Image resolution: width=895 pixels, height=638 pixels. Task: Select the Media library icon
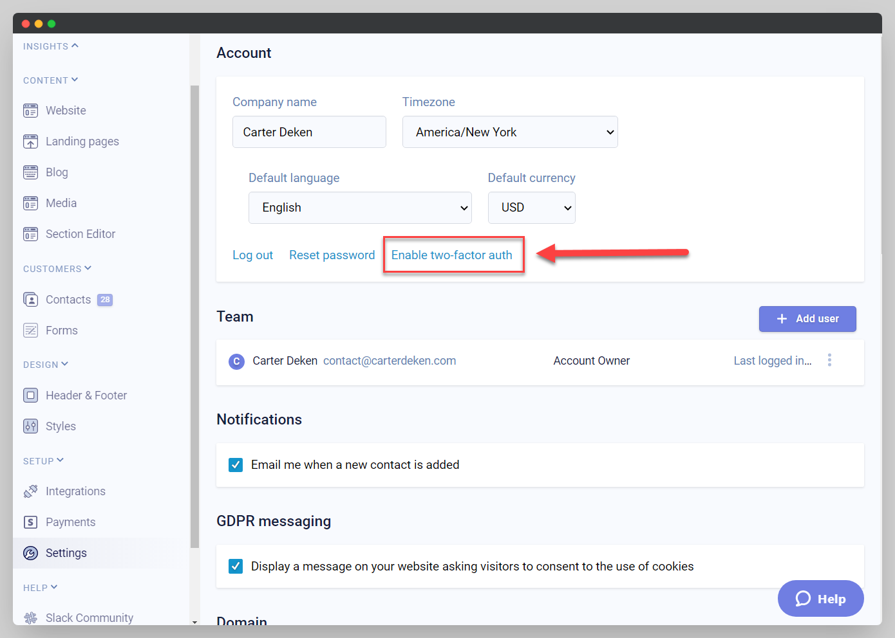(30, 203)
